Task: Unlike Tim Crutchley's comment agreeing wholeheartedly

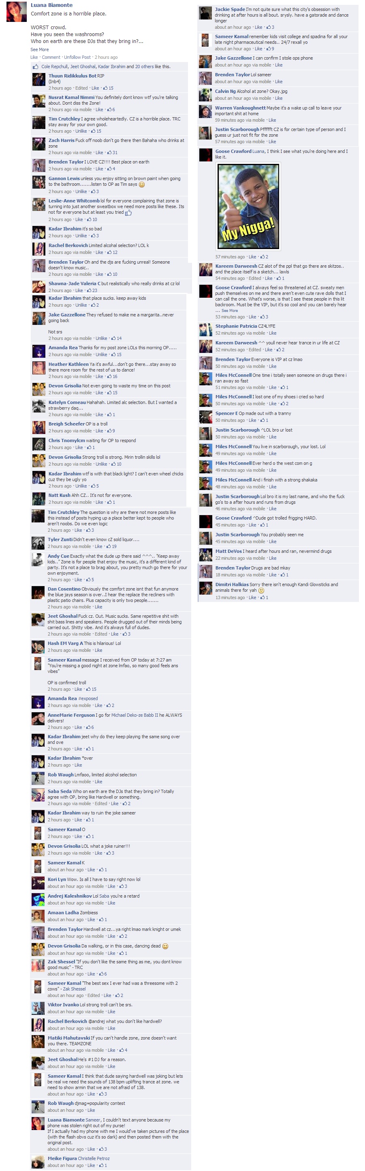Action: (81, 131)
